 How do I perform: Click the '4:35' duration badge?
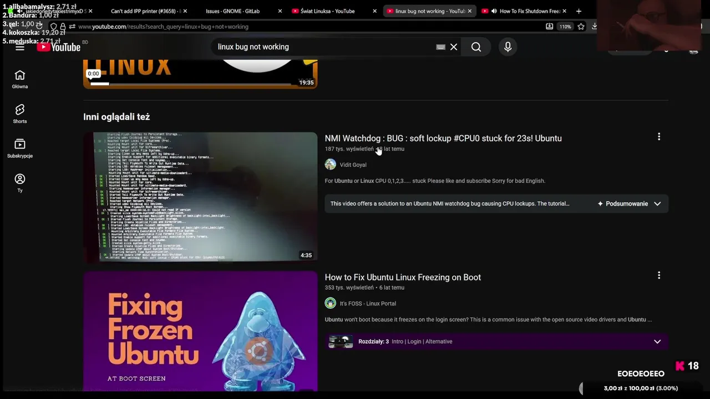click(x=306, y=255)
